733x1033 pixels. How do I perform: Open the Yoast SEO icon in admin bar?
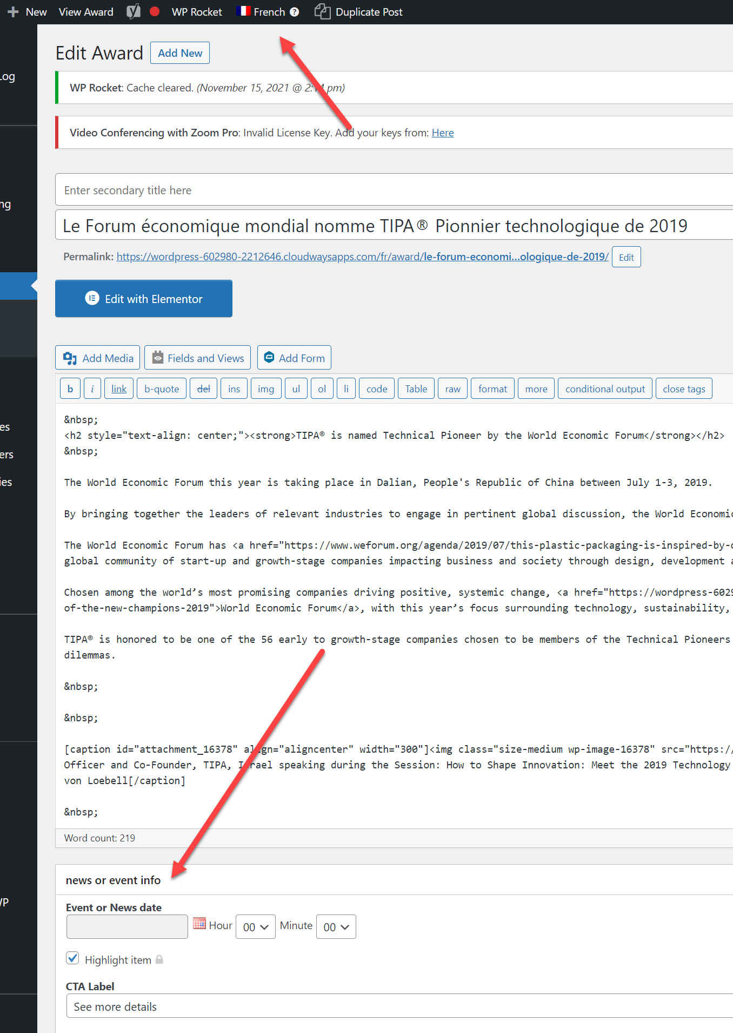tap(133, 11)
